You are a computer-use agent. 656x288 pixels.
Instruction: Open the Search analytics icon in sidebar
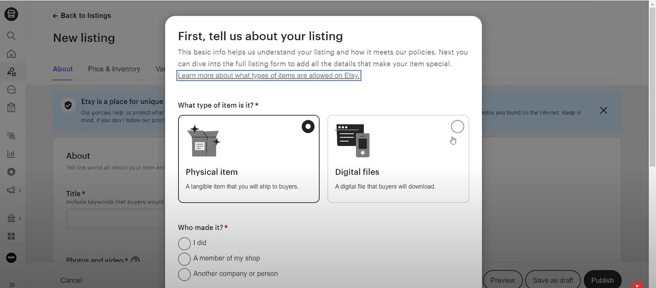11,135
